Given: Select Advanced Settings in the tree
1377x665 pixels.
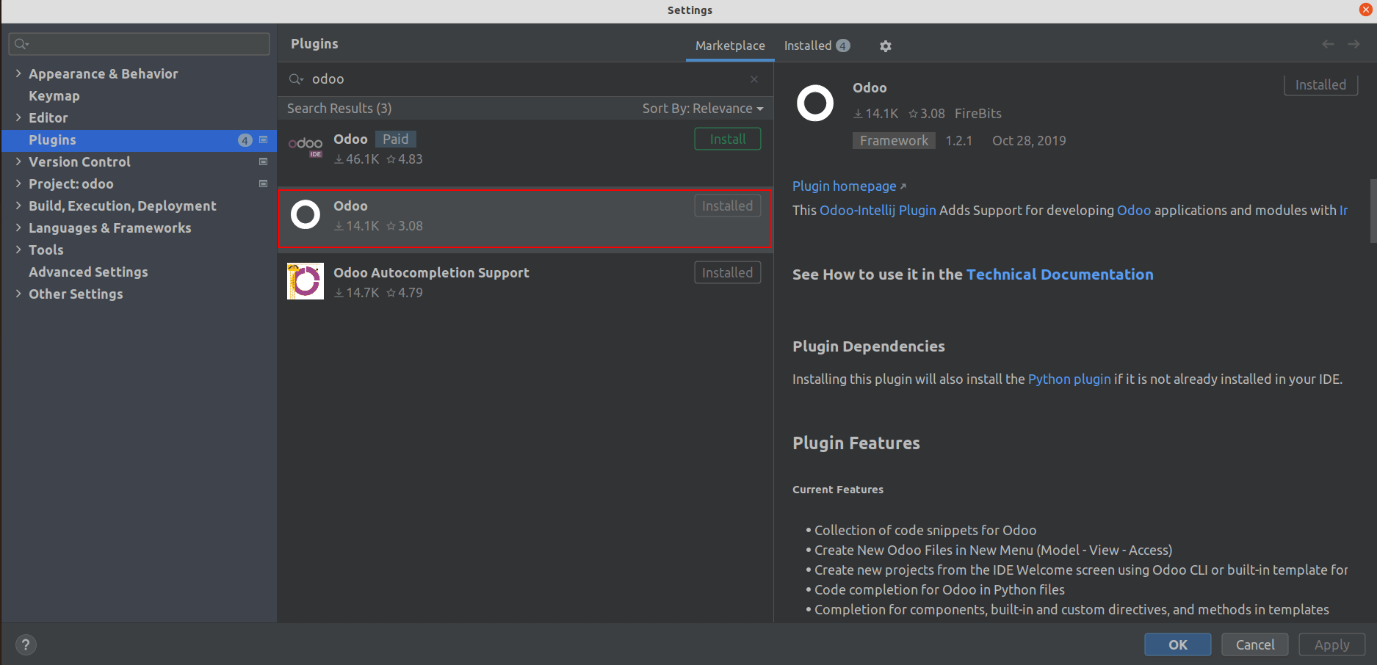Looking at the screenshot, I should 88,272.
